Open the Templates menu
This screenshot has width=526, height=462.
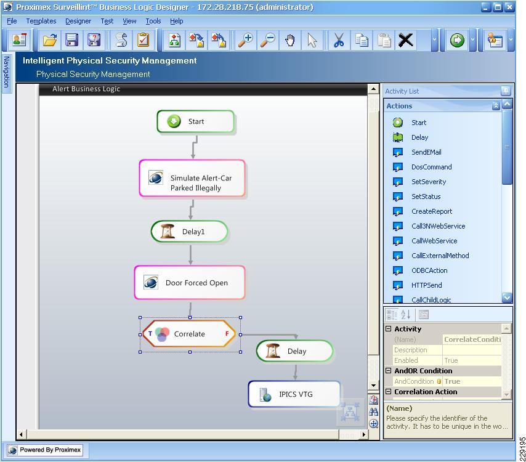tap(41, 21)
